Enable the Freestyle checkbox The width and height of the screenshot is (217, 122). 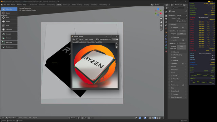tap(172, 94)
